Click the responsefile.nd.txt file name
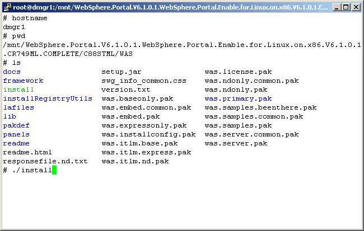Screen dimensions: 364x231 point(45,161)
